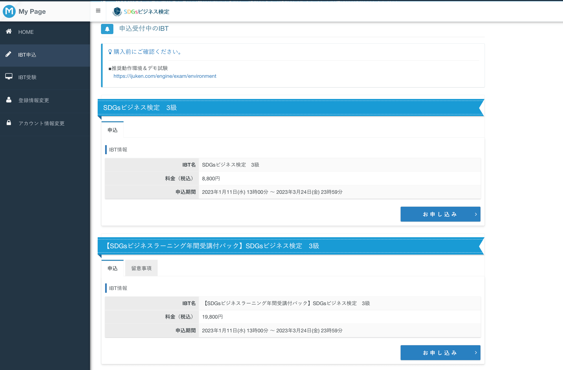The width and height of the screenshot is (563, 370).
Task: Click the bell icon next to 申込受付中のIBT
Action: [107, 29]
